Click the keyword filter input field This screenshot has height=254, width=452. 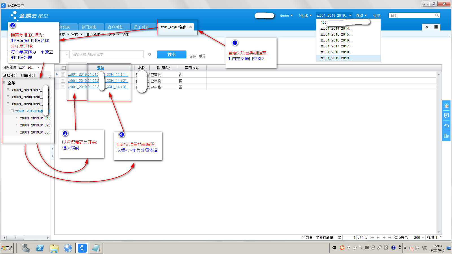click(107, 54)
